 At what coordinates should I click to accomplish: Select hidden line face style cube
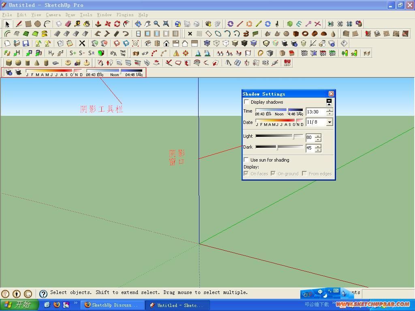225,43
